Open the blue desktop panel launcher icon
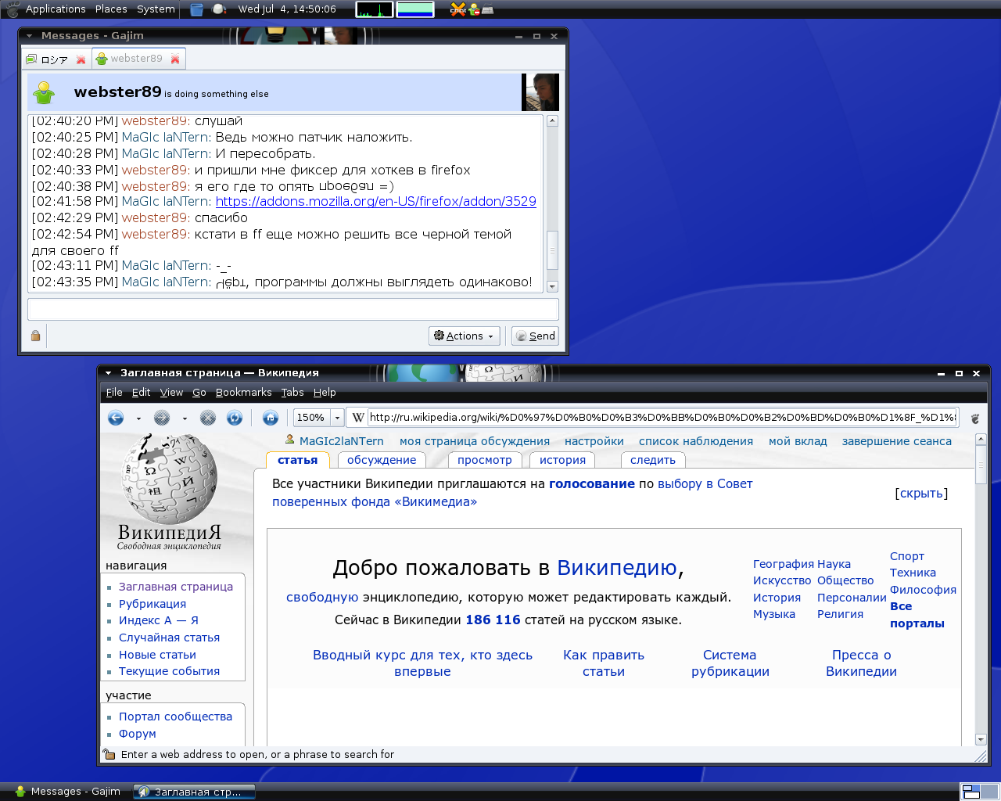The height and width of the screenshot is (801, 1001). pos(197,9)
